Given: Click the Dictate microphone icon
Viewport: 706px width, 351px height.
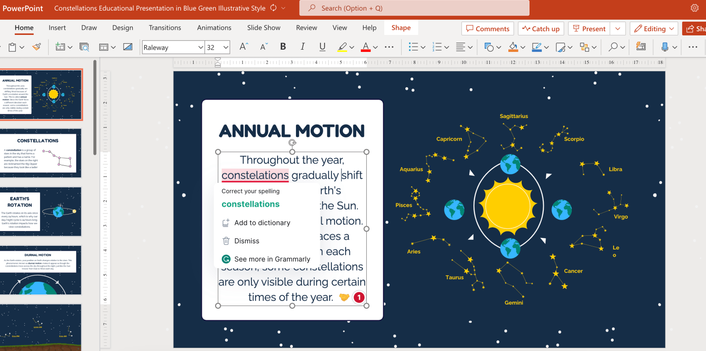Looking at the screenshot, I should [x=665, y=47].
